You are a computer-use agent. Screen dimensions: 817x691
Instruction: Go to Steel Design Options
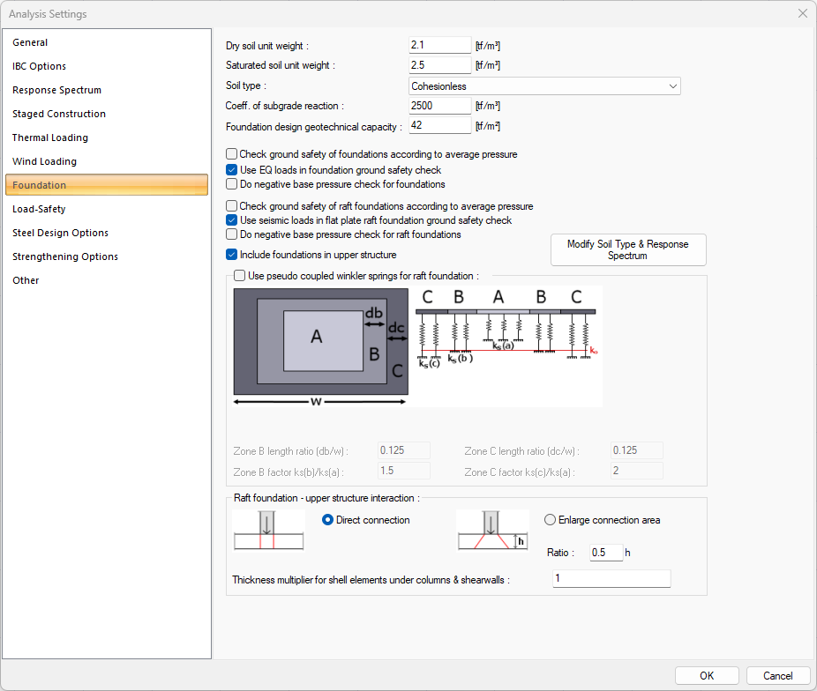point(60,233)
